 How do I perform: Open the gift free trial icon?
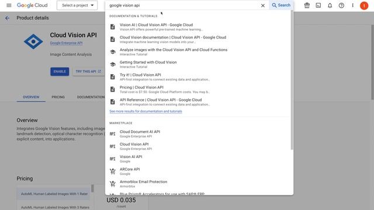[307, 5]
